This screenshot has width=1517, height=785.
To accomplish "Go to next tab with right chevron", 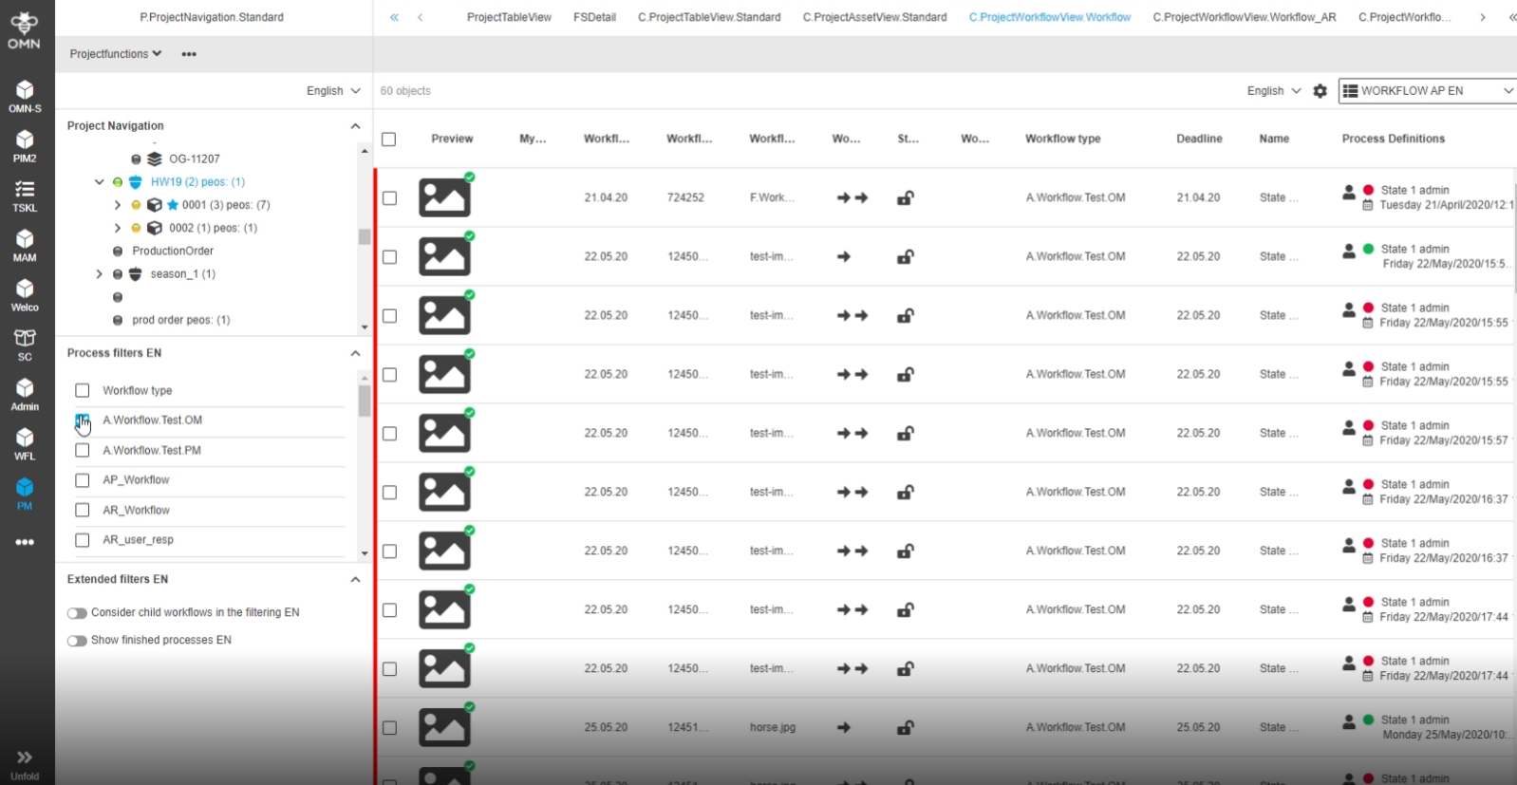I will point(1482,17).
